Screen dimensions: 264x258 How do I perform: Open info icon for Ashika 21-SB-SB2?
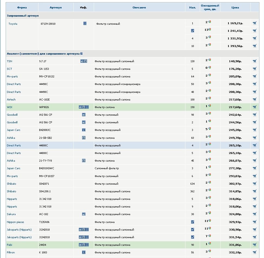(84, 138)
